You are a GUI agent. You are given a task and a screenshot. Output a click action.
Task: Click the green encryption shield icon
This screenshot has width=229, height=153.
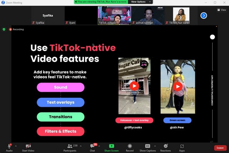[x=4, y=29]
